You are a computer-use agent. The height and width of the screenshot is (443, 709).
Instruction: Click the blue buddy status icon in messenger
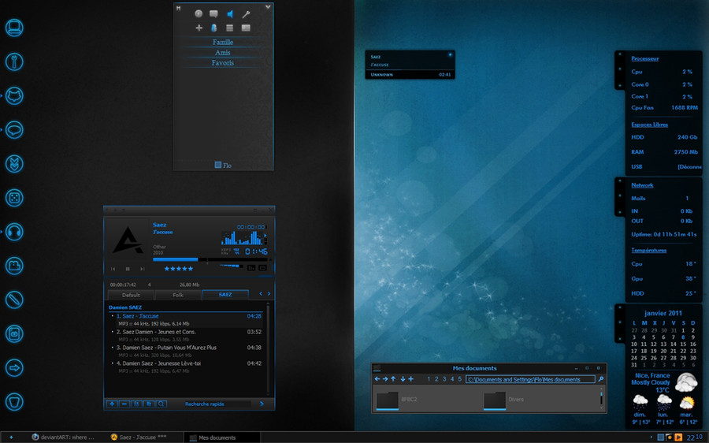click(213, 28)
